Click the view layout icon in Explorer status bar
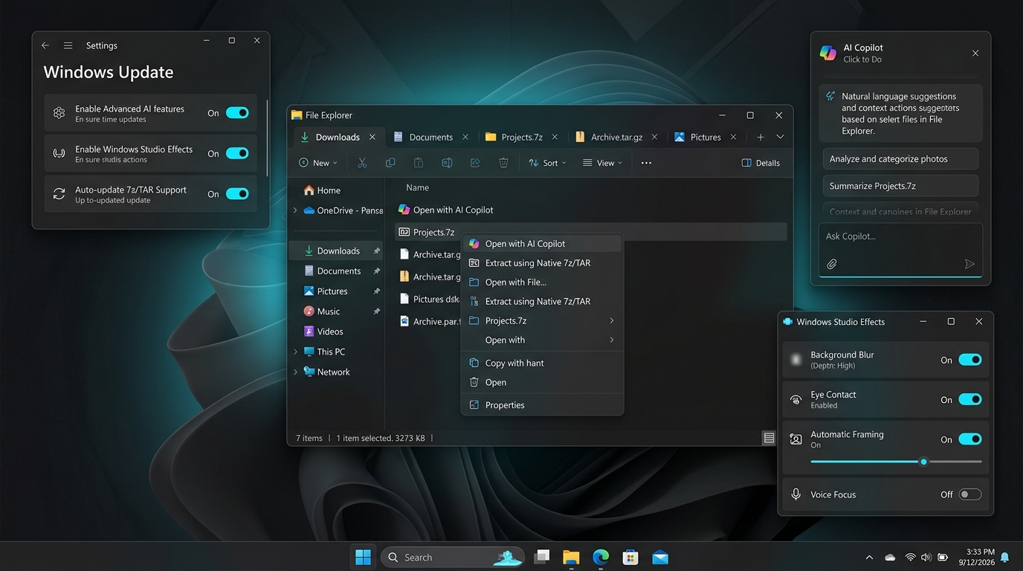 [769, 438]
